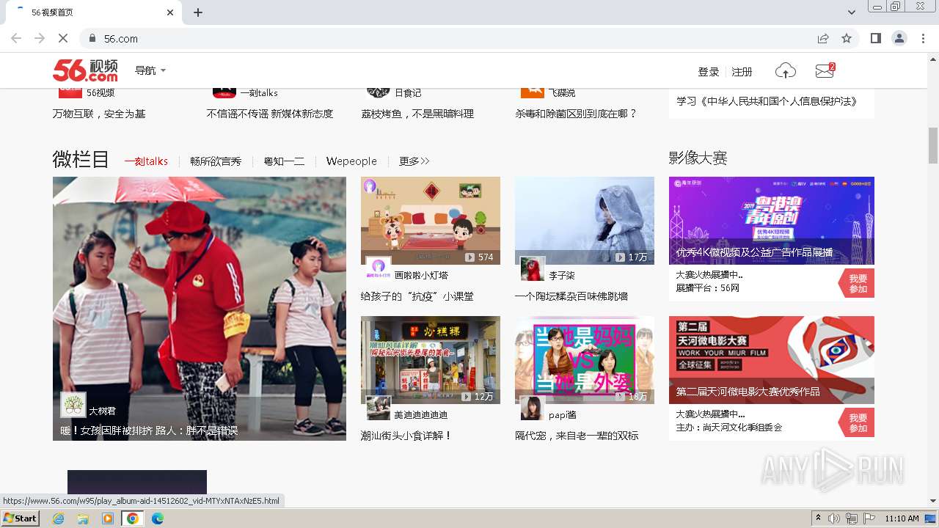Open the 隔代宠，来自老一辈的双标 title
The height and width of the screenshot is (528, 939).
(577, 436)
